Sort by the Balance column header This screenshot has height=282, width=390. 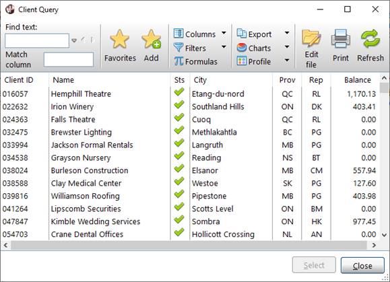pyautogui.click(x=358, y=80)
